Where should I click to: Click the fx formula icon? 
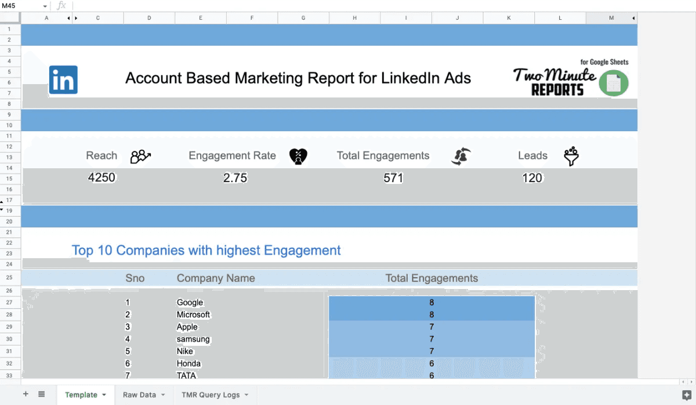(62, 5)
